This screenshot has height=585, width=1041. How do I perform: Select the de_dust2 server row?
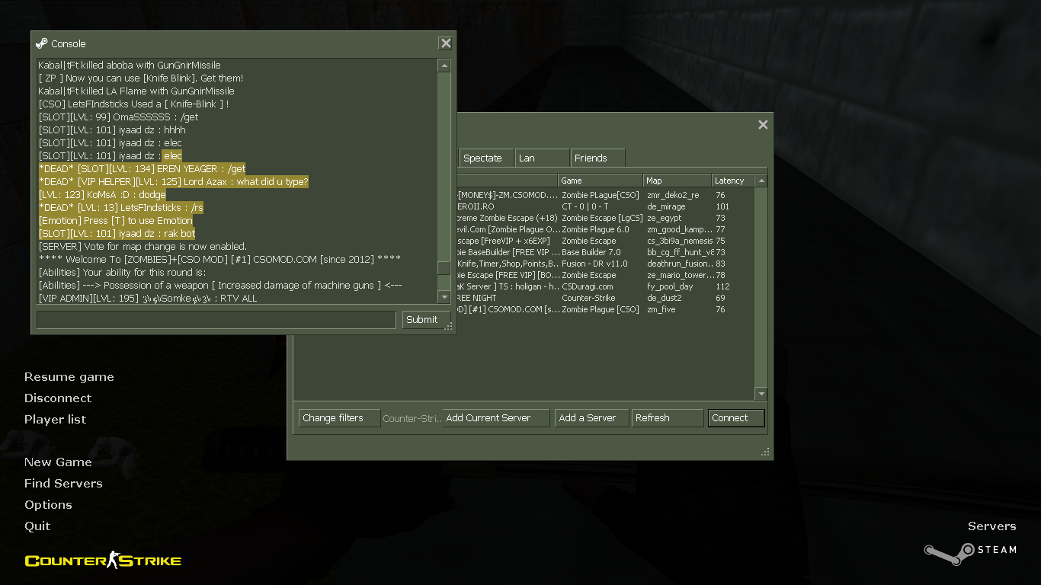[x=602, y=298]
